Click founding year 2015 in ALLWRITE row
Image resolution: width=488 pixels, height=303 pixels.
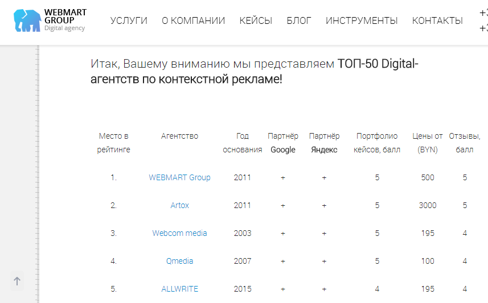pos(243,289)
